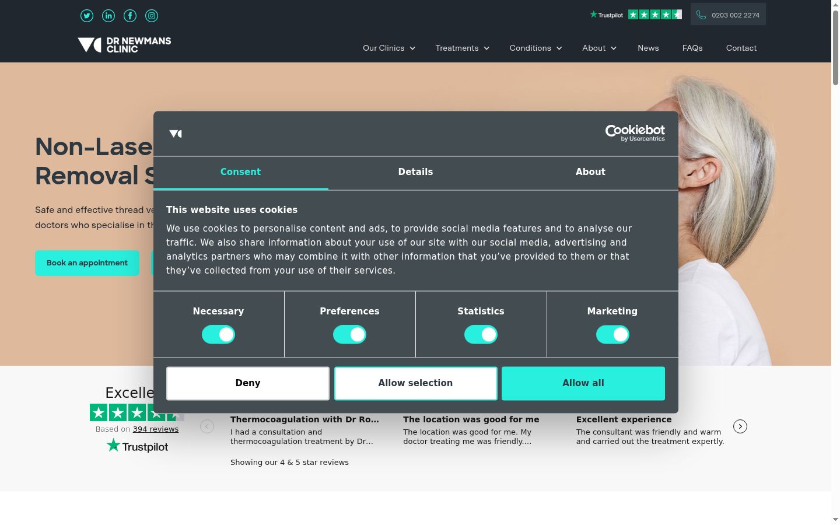Open the Facebook social icon
The height and width of the screenshot is (525, 840).
click(130, 16)
